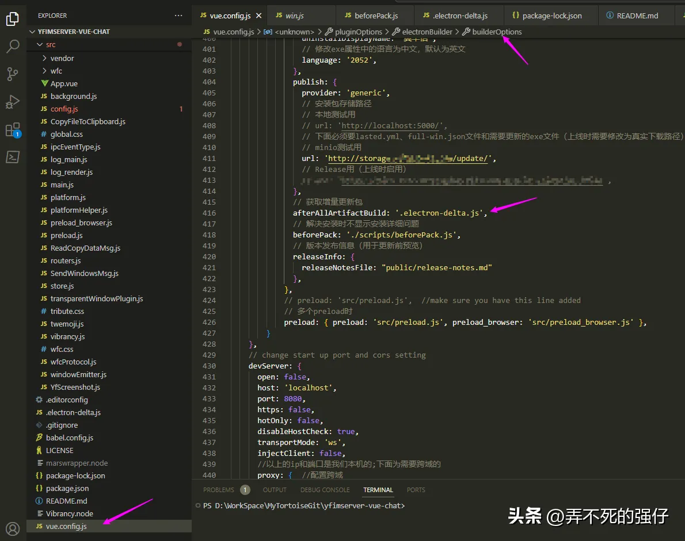The image size is (685, 541).
Task: Open LICENSE file
Action: (x=109, y=450)
